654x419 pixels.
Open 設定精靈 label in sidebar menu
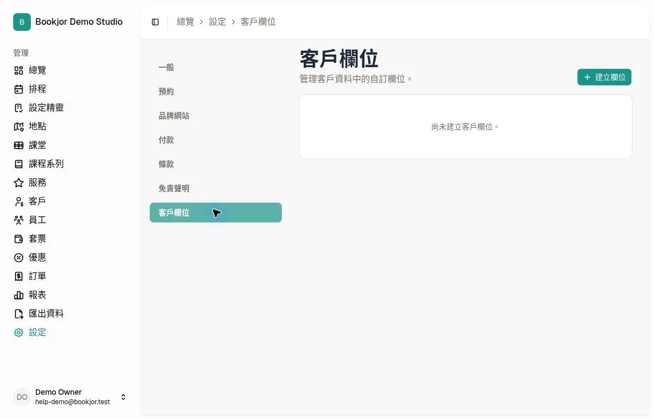[46, 108]
